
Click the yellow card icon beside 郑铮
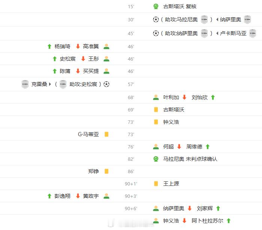106,171
